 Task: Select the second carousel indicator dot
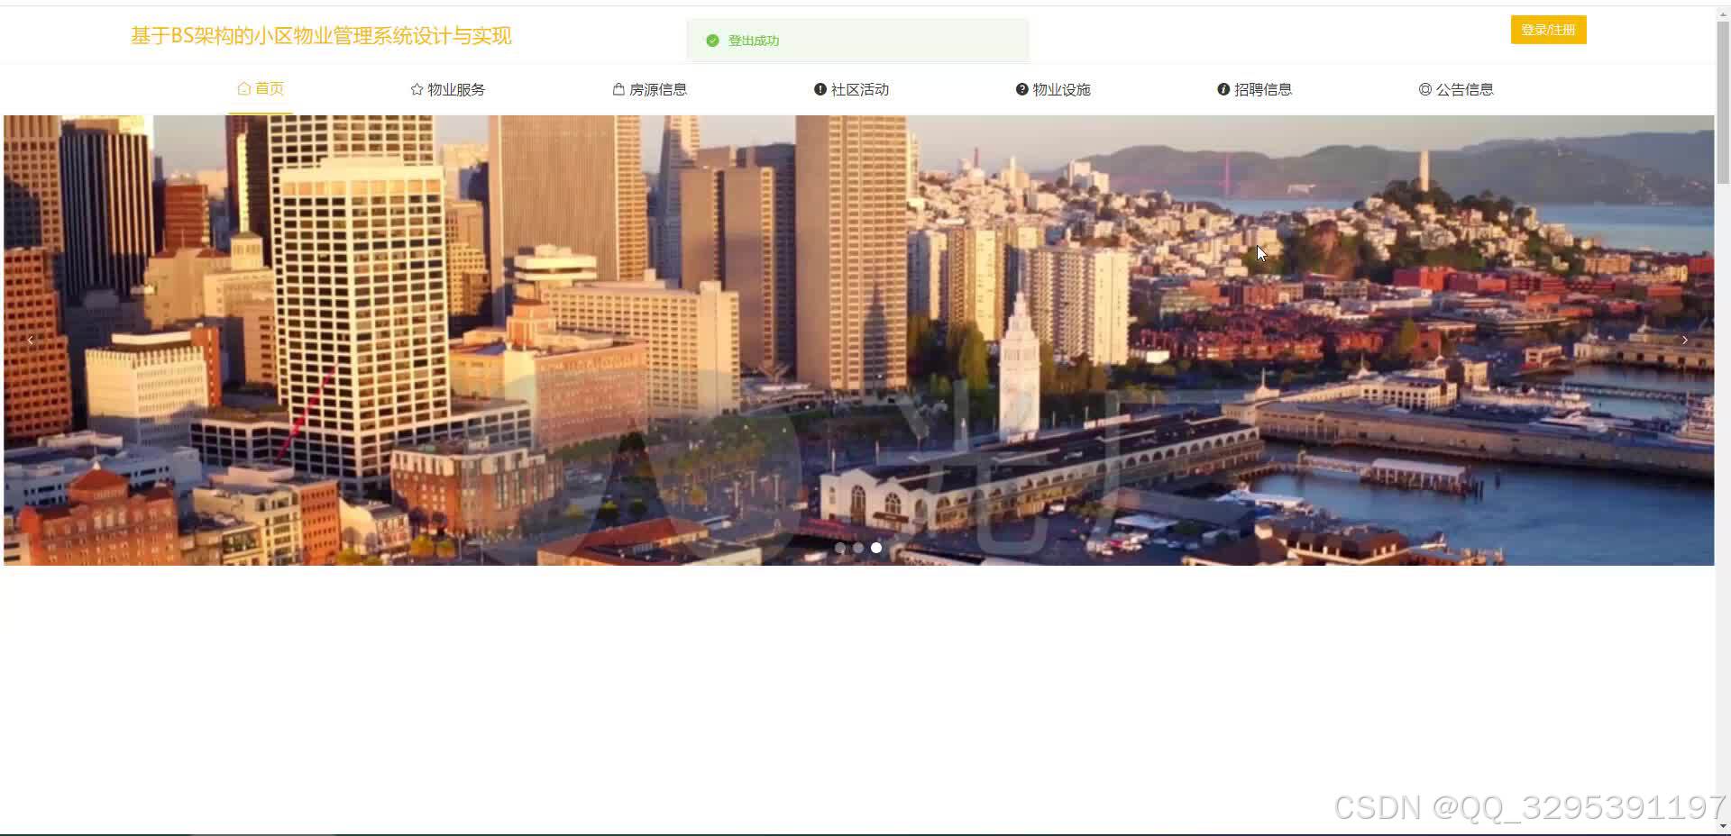pos(857,548)
